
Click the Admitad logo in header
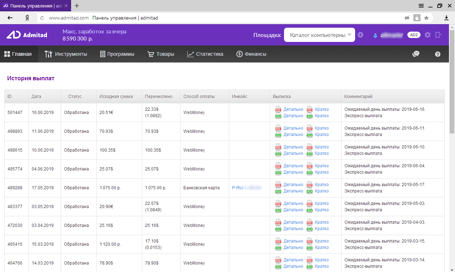pos(27,35)
